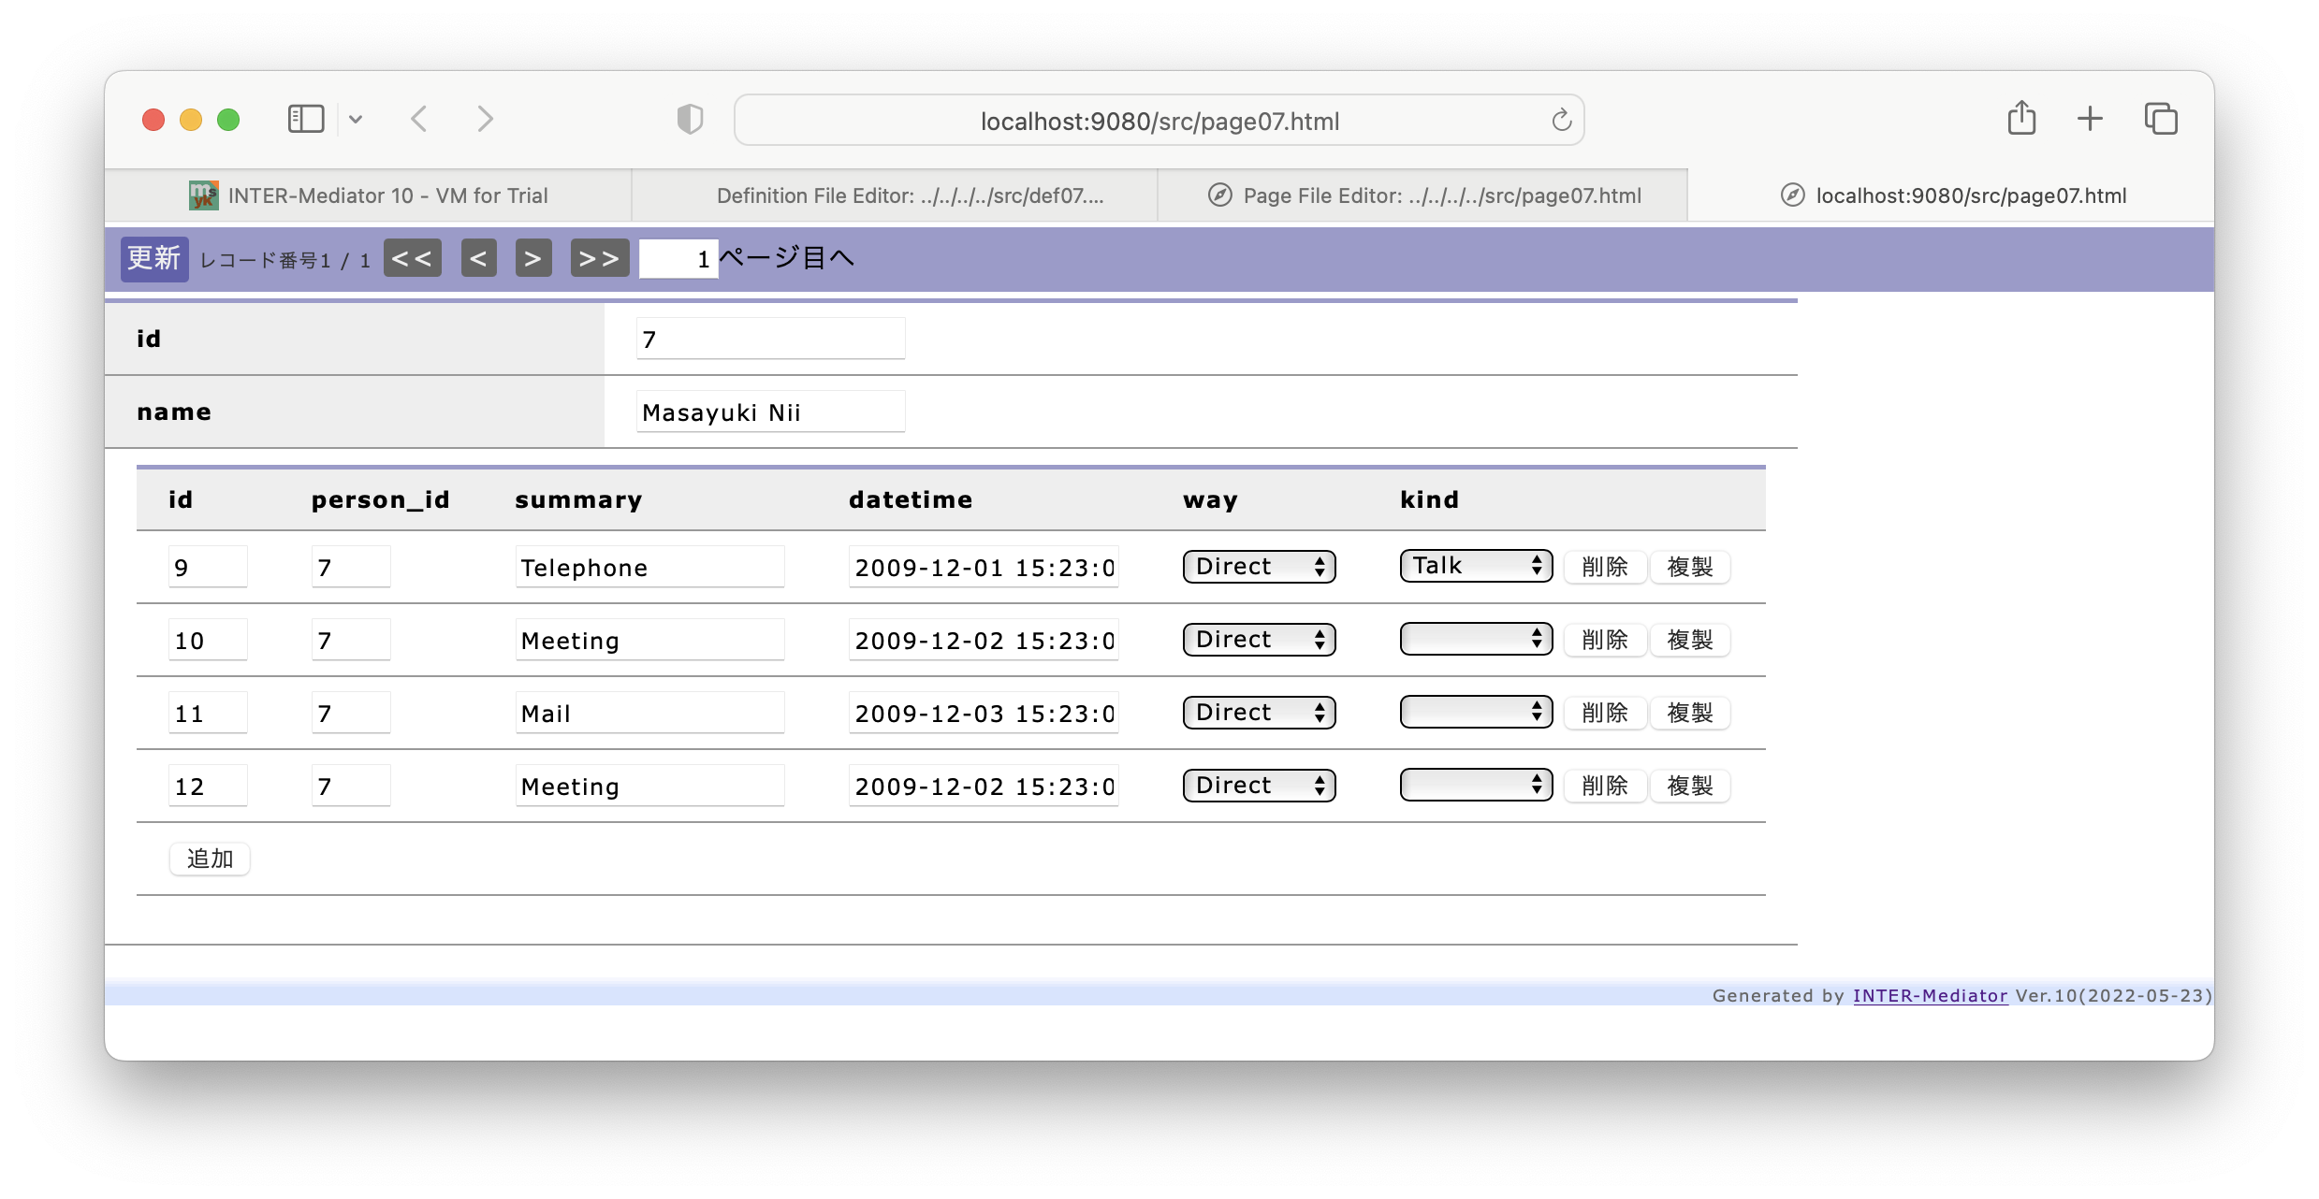Click datetime field 2009-12-03 15:23
Screen dimensions: 2319x1199
[984, 713]
